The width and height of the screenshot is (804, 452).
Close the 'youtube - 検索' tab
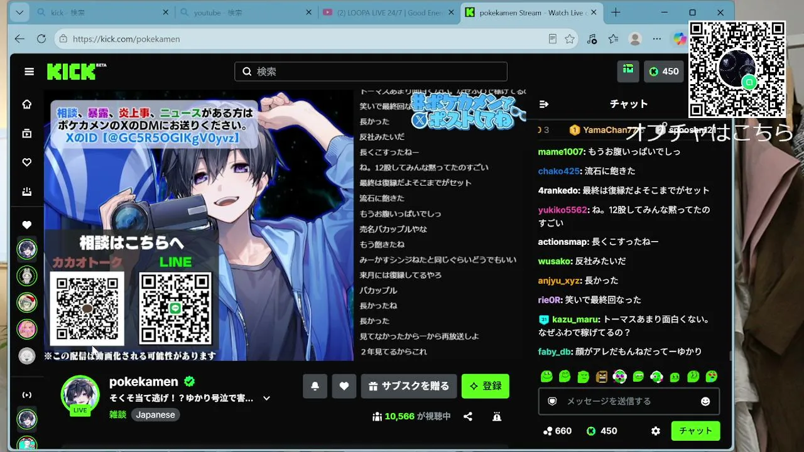pyautogui.click(x=308, y=13)
